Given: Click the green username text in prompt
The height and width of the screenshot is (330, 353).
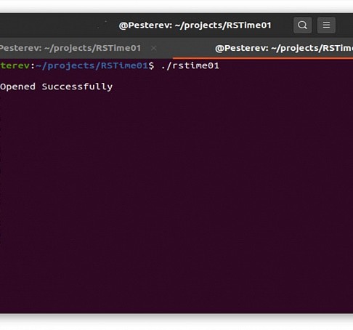Looking at the screenshot, I should coord(15,65).
